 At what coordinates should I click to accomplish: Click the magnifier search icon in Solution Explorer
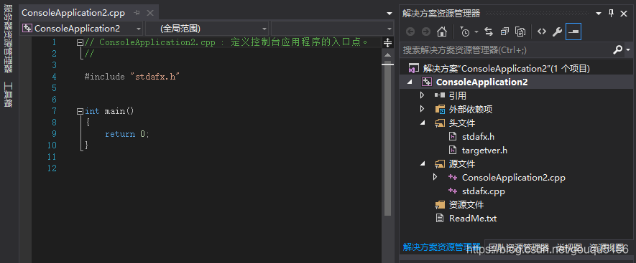(617, 50)
